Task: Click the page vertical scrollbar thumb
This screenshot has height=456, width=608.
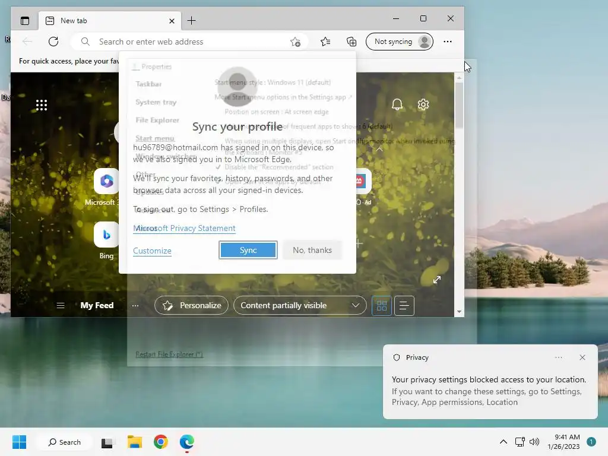Action: (459, 104)
